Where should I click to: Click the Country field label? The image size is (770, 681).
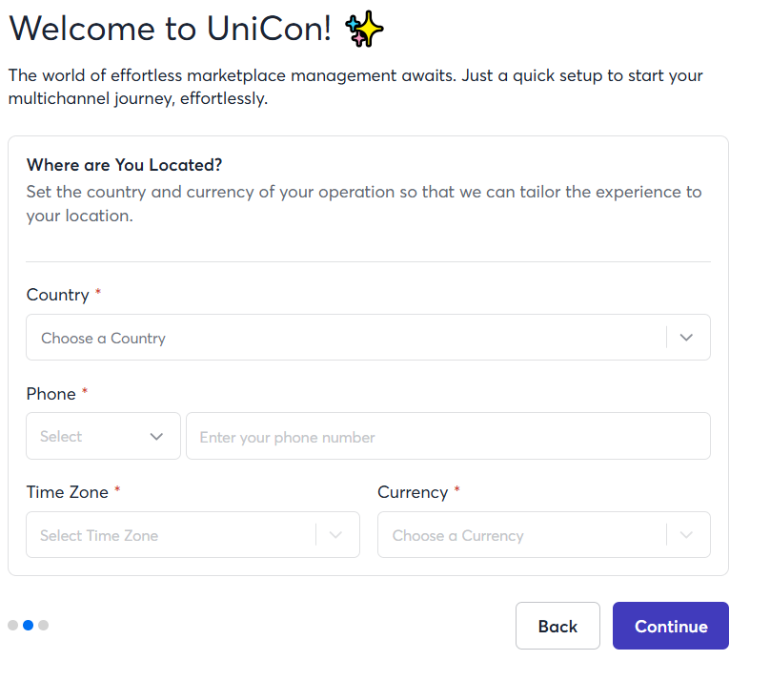(58, 296)
